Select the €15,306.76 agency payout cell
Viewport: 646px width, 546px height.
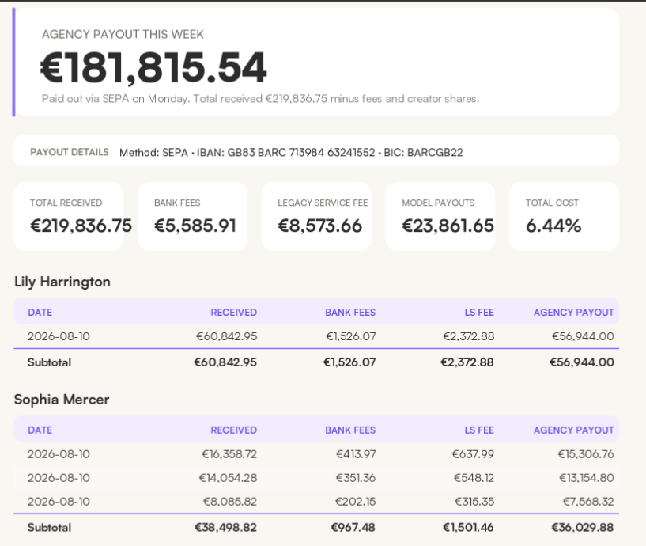pos(586,454)
